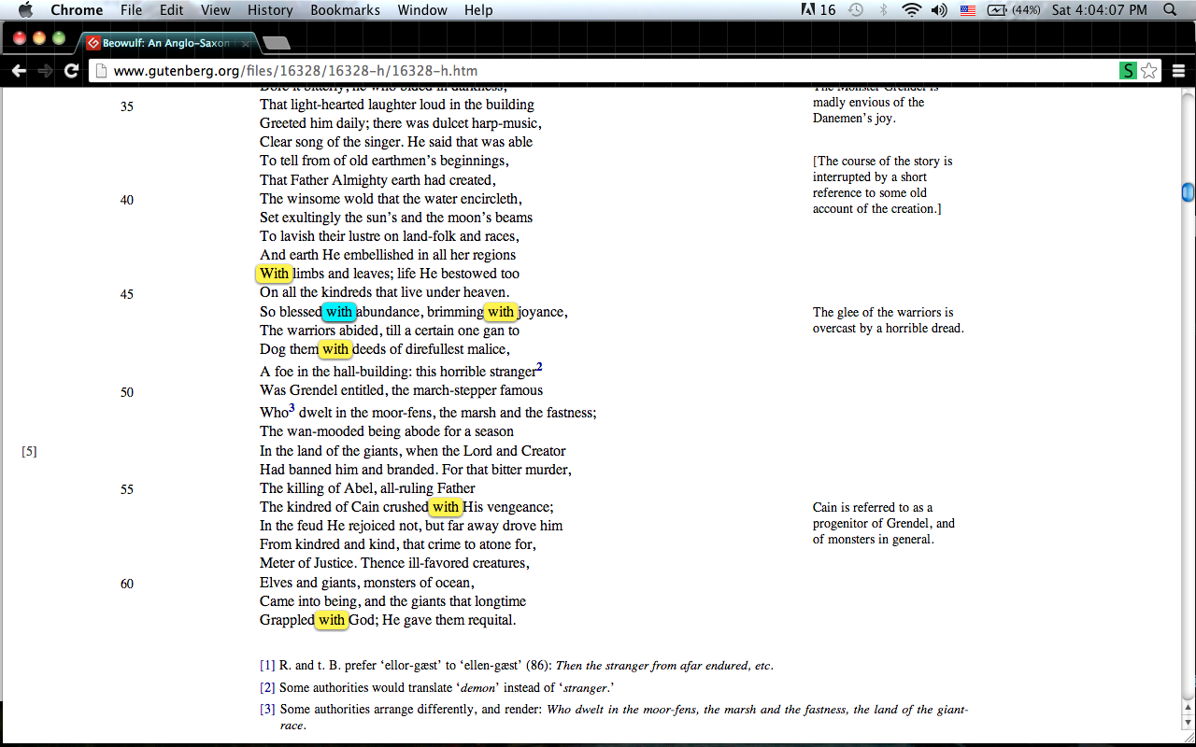Click the [2] footnote link
The width and height of the screenshot is (1196, 747).
[267, 687]
